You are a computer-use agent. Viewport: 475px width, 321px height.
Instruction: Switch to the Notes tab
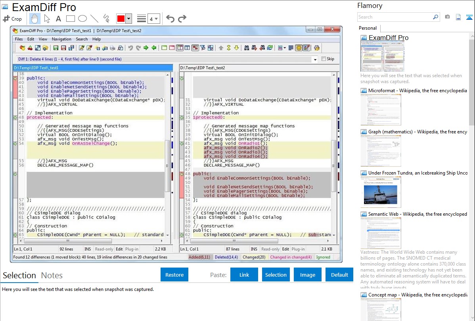tap(52, 275)
